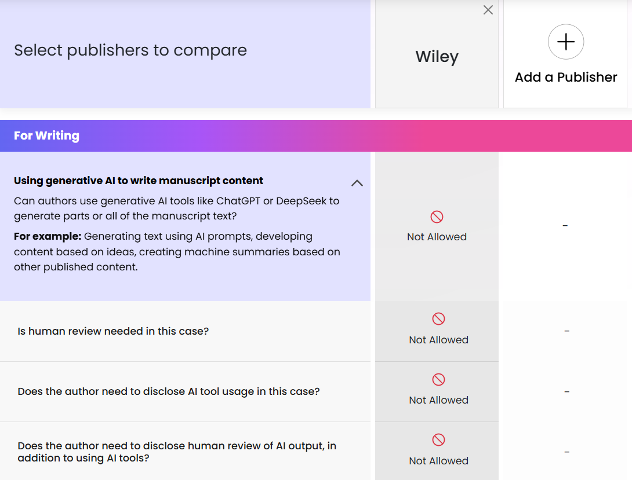Click the Not Allowed label in the human review row
The height and width of the screenshot is (480, 632).
438,339
